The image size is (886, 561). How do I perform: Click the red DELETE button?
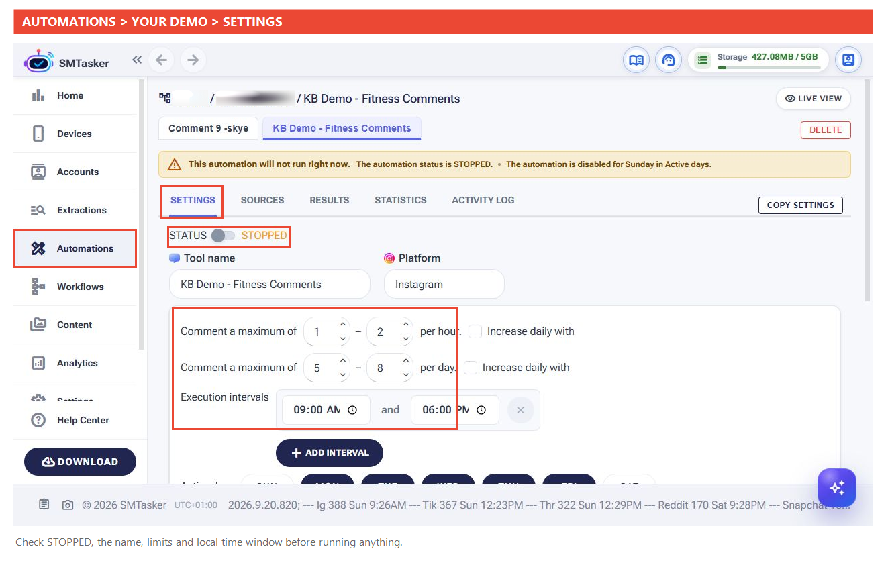(826, 130)
